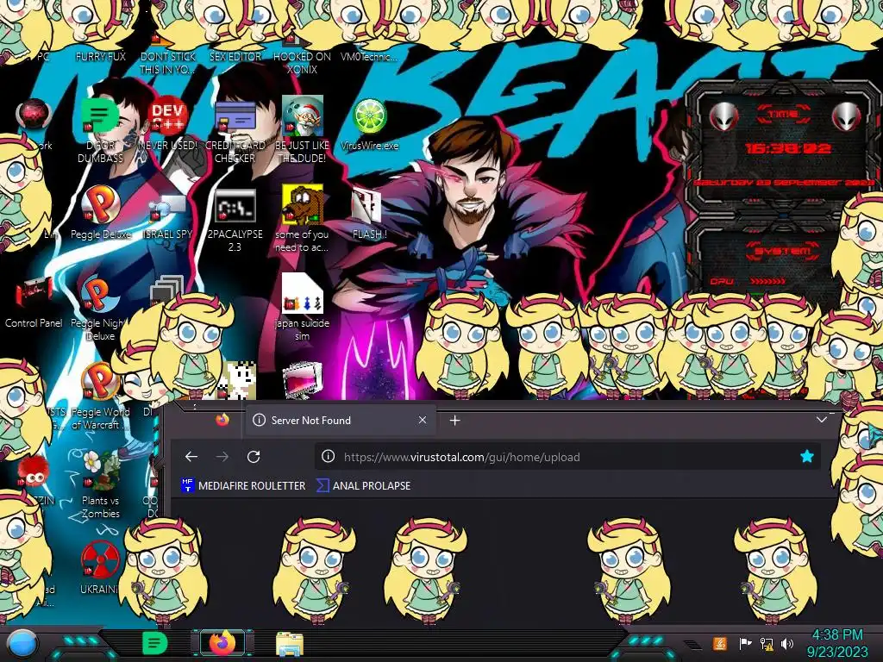Reload the current Firefox page
Screen dimensions: 883x662
click(x=254, y=457)
